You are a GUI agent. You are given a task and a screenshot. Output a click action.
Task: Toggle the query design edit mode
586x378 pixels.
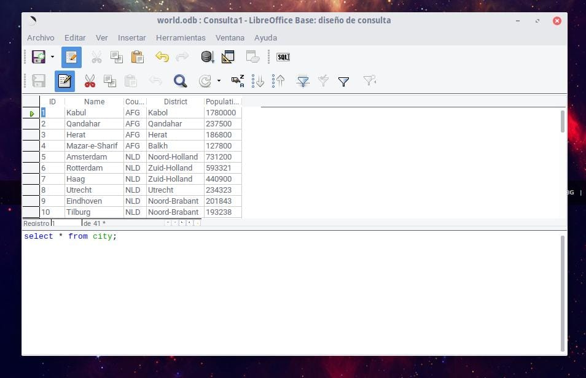click(x=71, y=56)
